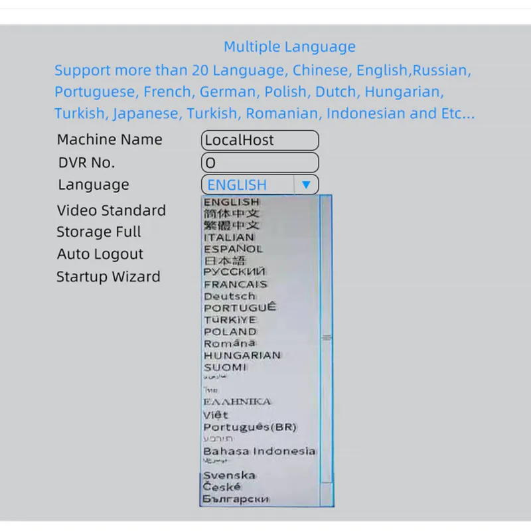Choose HUNGARIAN language option
The width and height of the screenshot is (531, 531).
(x=242, y=355)
